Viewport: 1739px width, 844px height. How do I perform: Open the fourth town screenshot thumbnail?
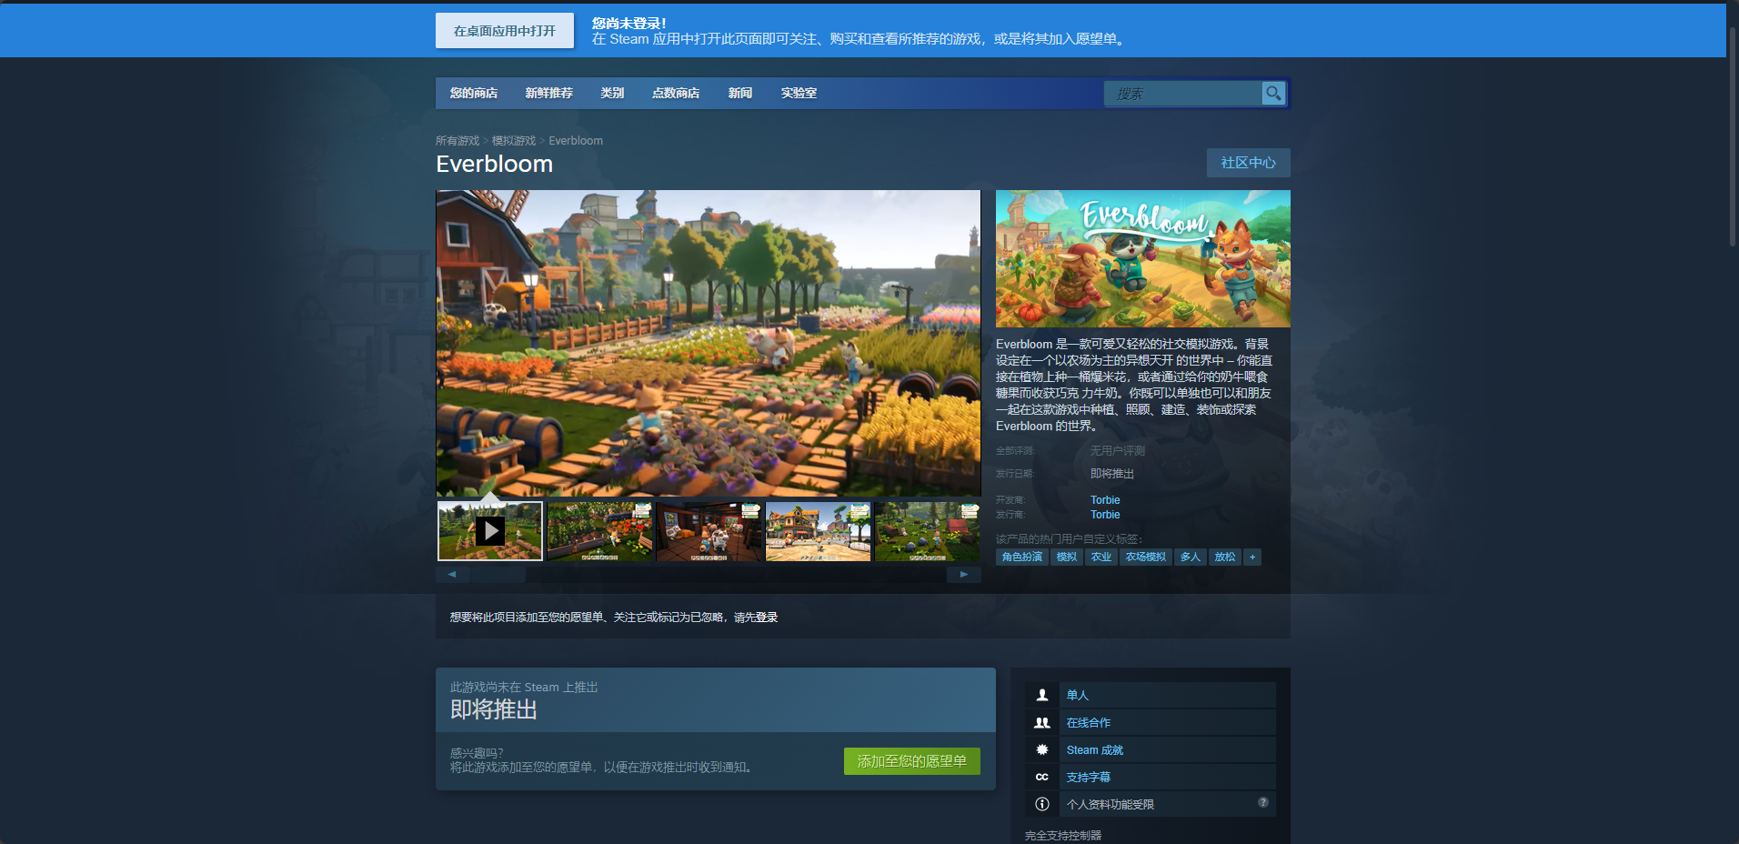pyautogui.click(x=818, y=531)
